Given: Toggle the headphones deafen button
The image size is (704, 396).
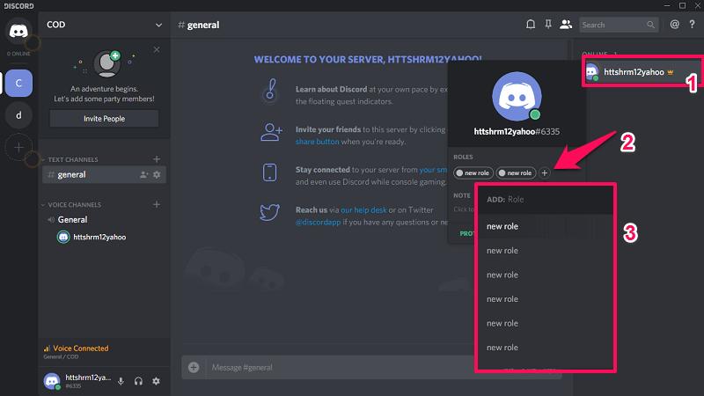Looking at the screenshot, I should pos(138,381).
